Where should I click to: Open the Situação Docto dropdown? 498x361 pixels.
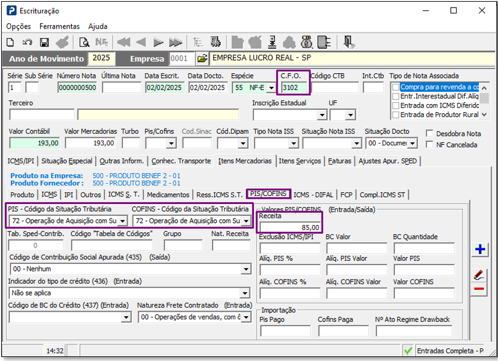point(412,143)
